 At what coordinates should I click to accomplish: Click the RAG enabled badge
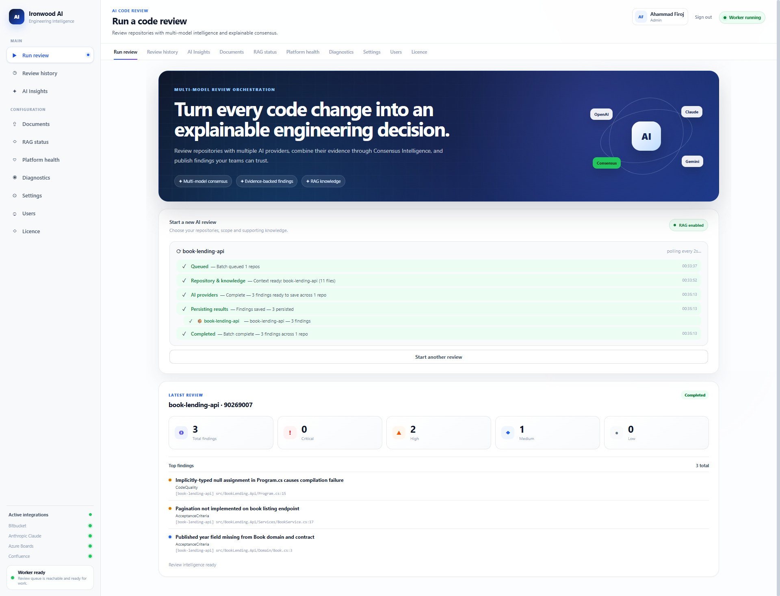(x=689, y=225)
